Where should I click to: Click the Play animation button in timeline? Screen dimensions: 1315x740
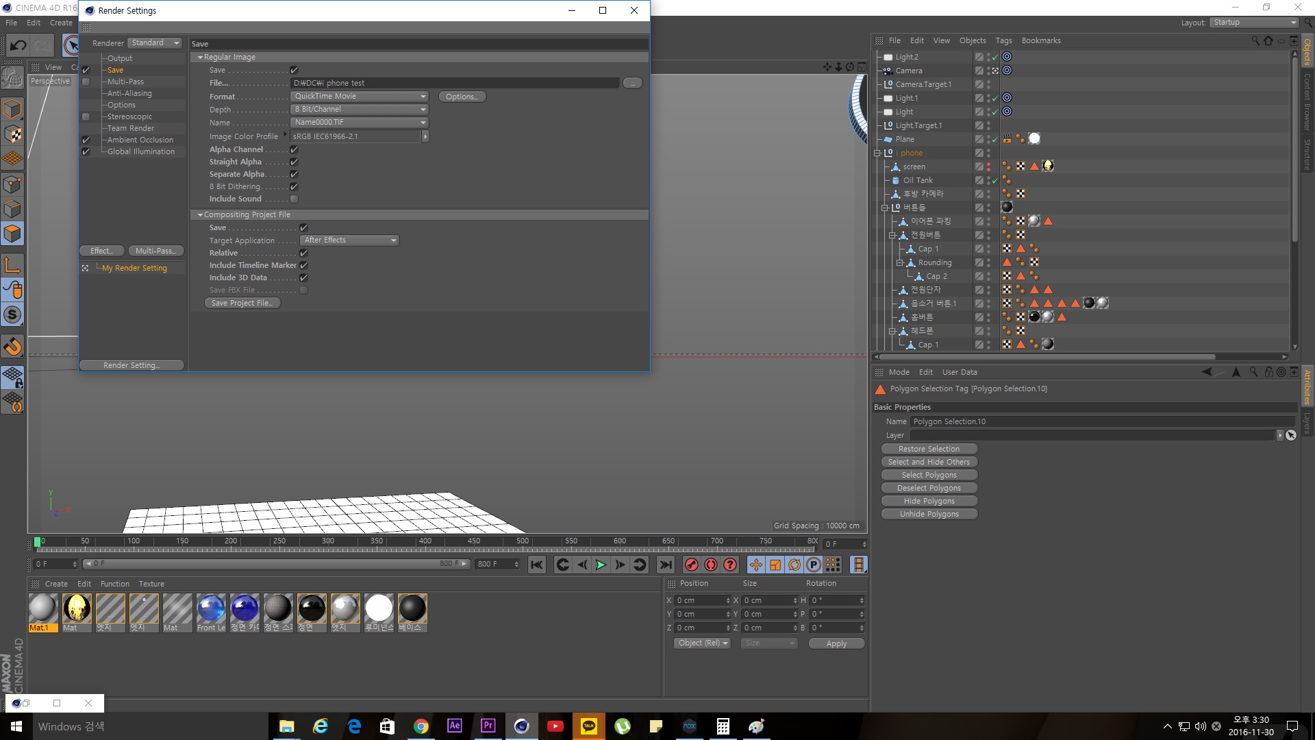(x=601, y=565)
